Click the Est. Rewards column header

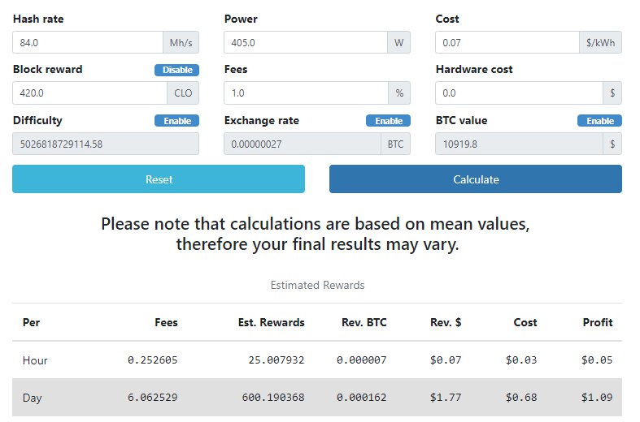point(272,322)
